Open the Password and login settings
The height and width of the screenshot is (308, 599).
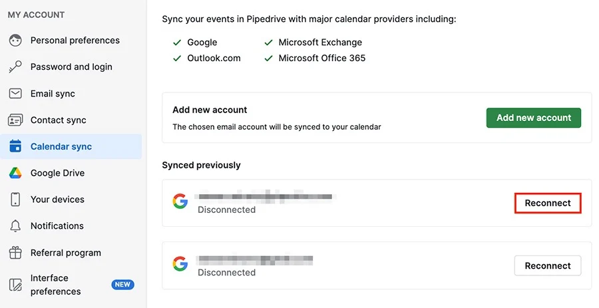click(x=71, y=67)
